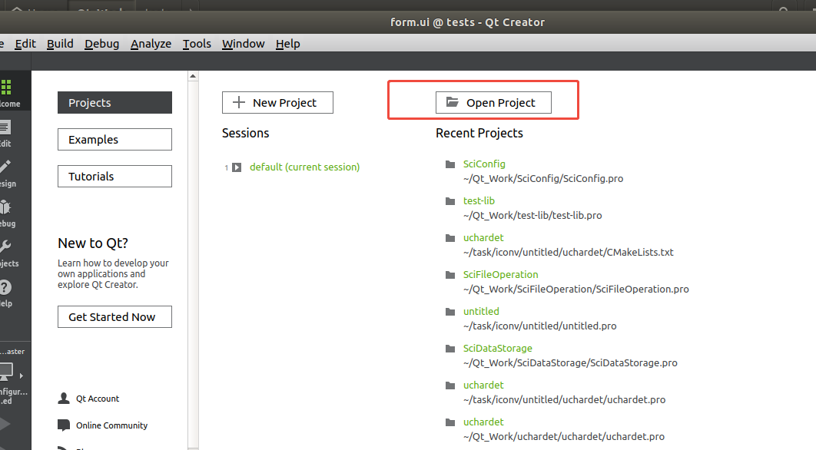
Task: Open the Analyze menu
Action: (x=151, y=44)
